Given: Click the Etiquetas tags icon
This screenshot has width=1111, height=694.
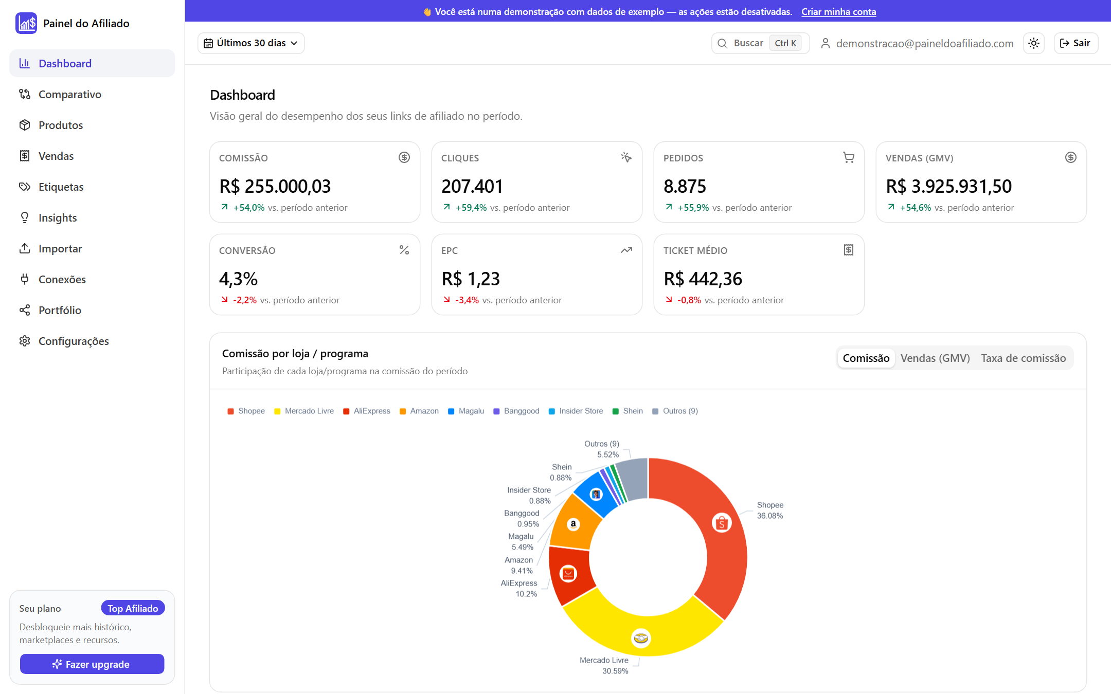Looking at the screenshot, I should tap(25, 187).
